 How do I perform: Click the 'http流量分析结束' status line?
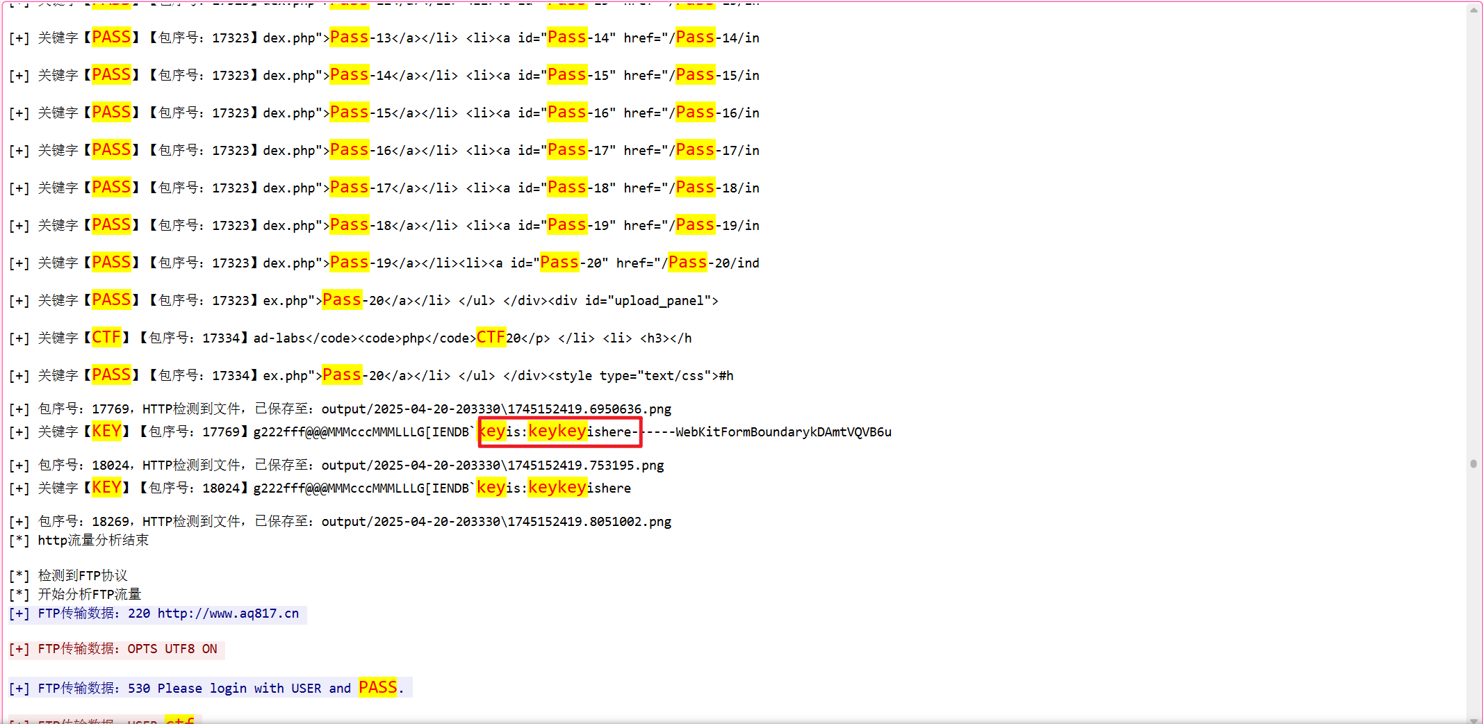92,541
